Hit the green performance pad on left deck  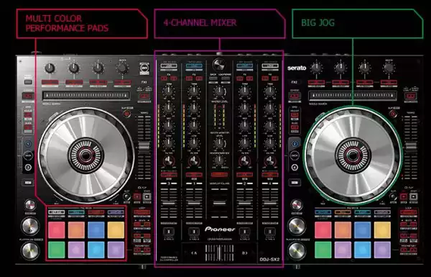56,250
